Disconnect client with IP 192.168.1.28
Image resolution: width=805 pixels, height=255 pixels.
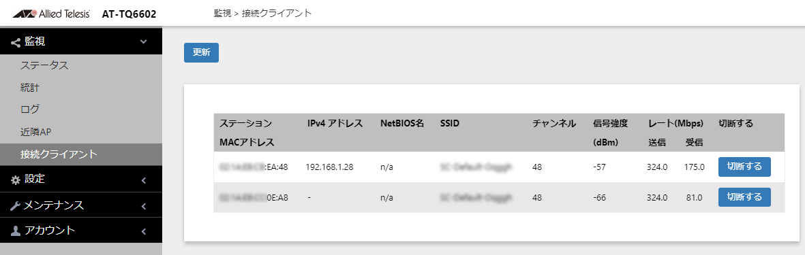click(x=744, y=167)
